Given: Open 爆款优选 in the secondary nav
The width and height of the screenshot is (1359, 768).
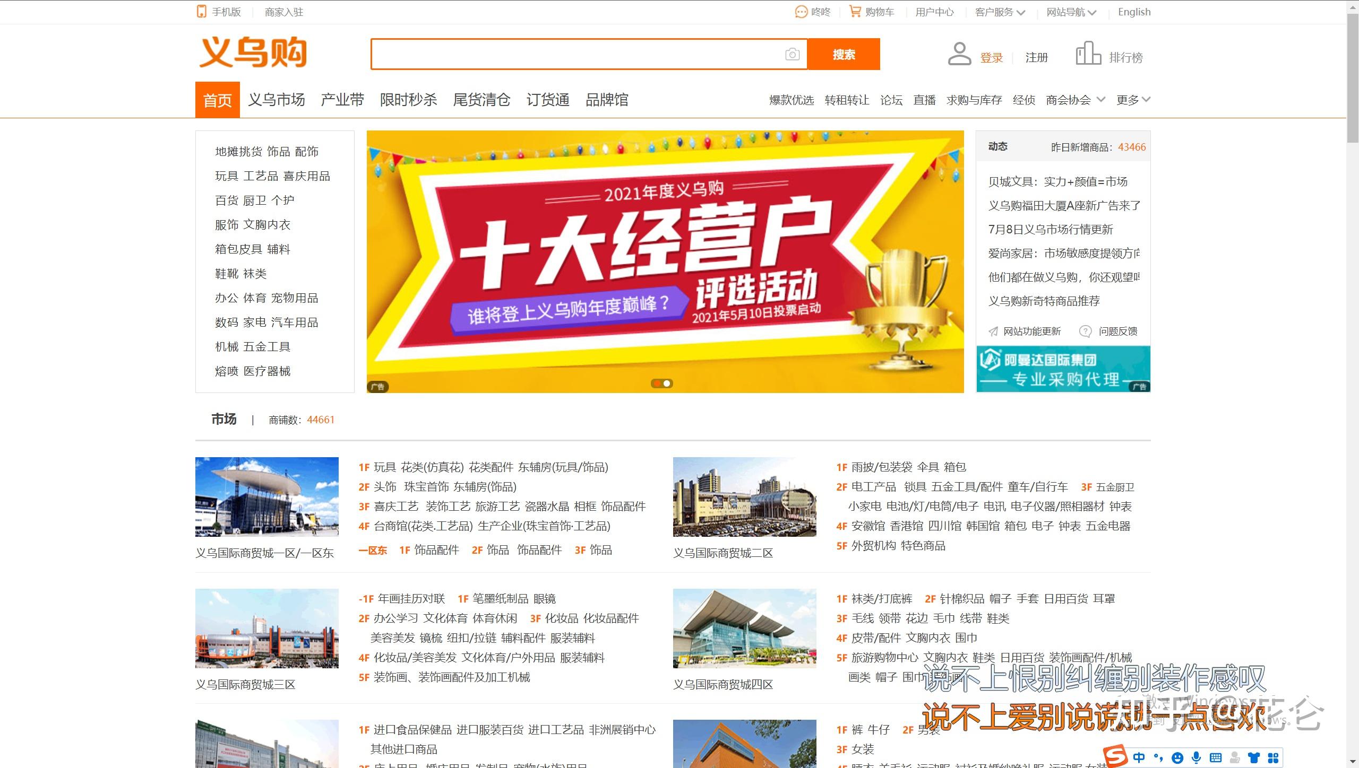Looking at the screenshot, I should point(792,100).
